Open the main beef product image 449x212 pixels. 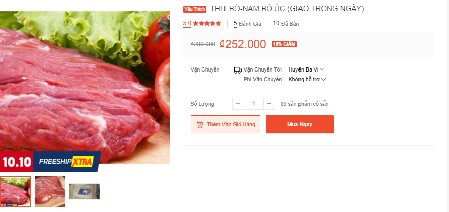(x=85, y=88)
